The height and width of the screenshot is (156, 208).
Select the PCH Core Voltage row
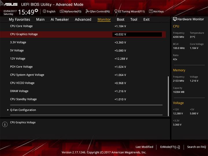click(x=83, y=67)
